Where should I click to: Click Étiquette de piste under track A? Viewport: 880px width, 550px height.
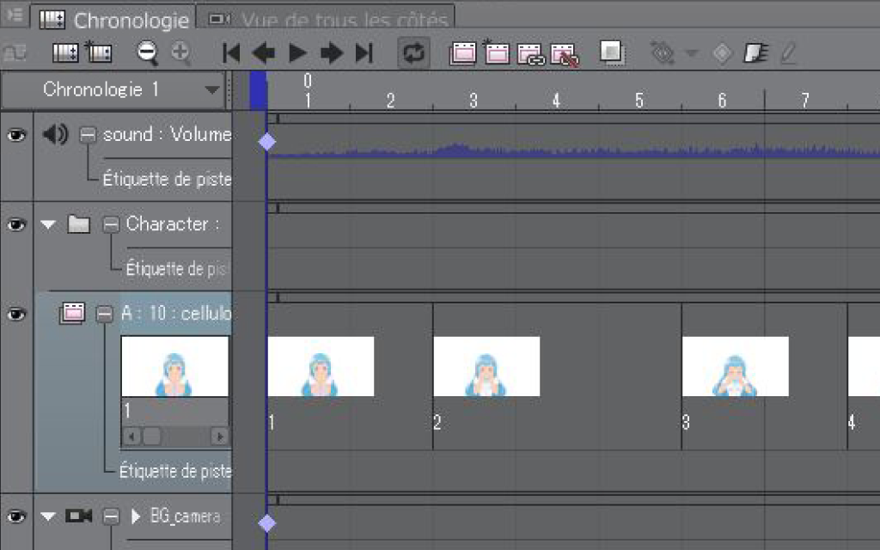pos(175,471)
